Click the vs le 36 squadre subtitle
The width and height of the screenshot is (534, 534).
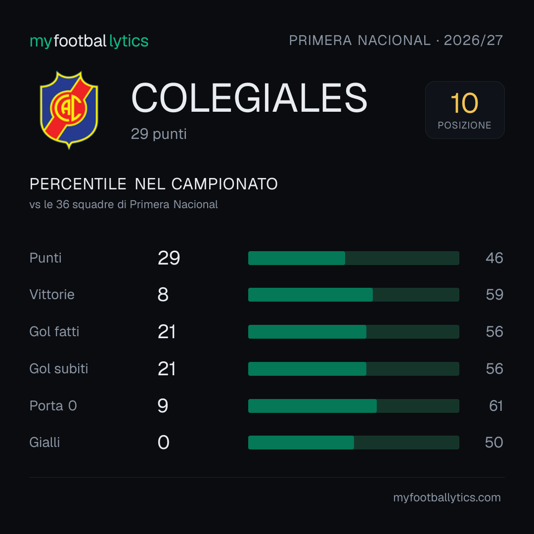click(124, 204)
